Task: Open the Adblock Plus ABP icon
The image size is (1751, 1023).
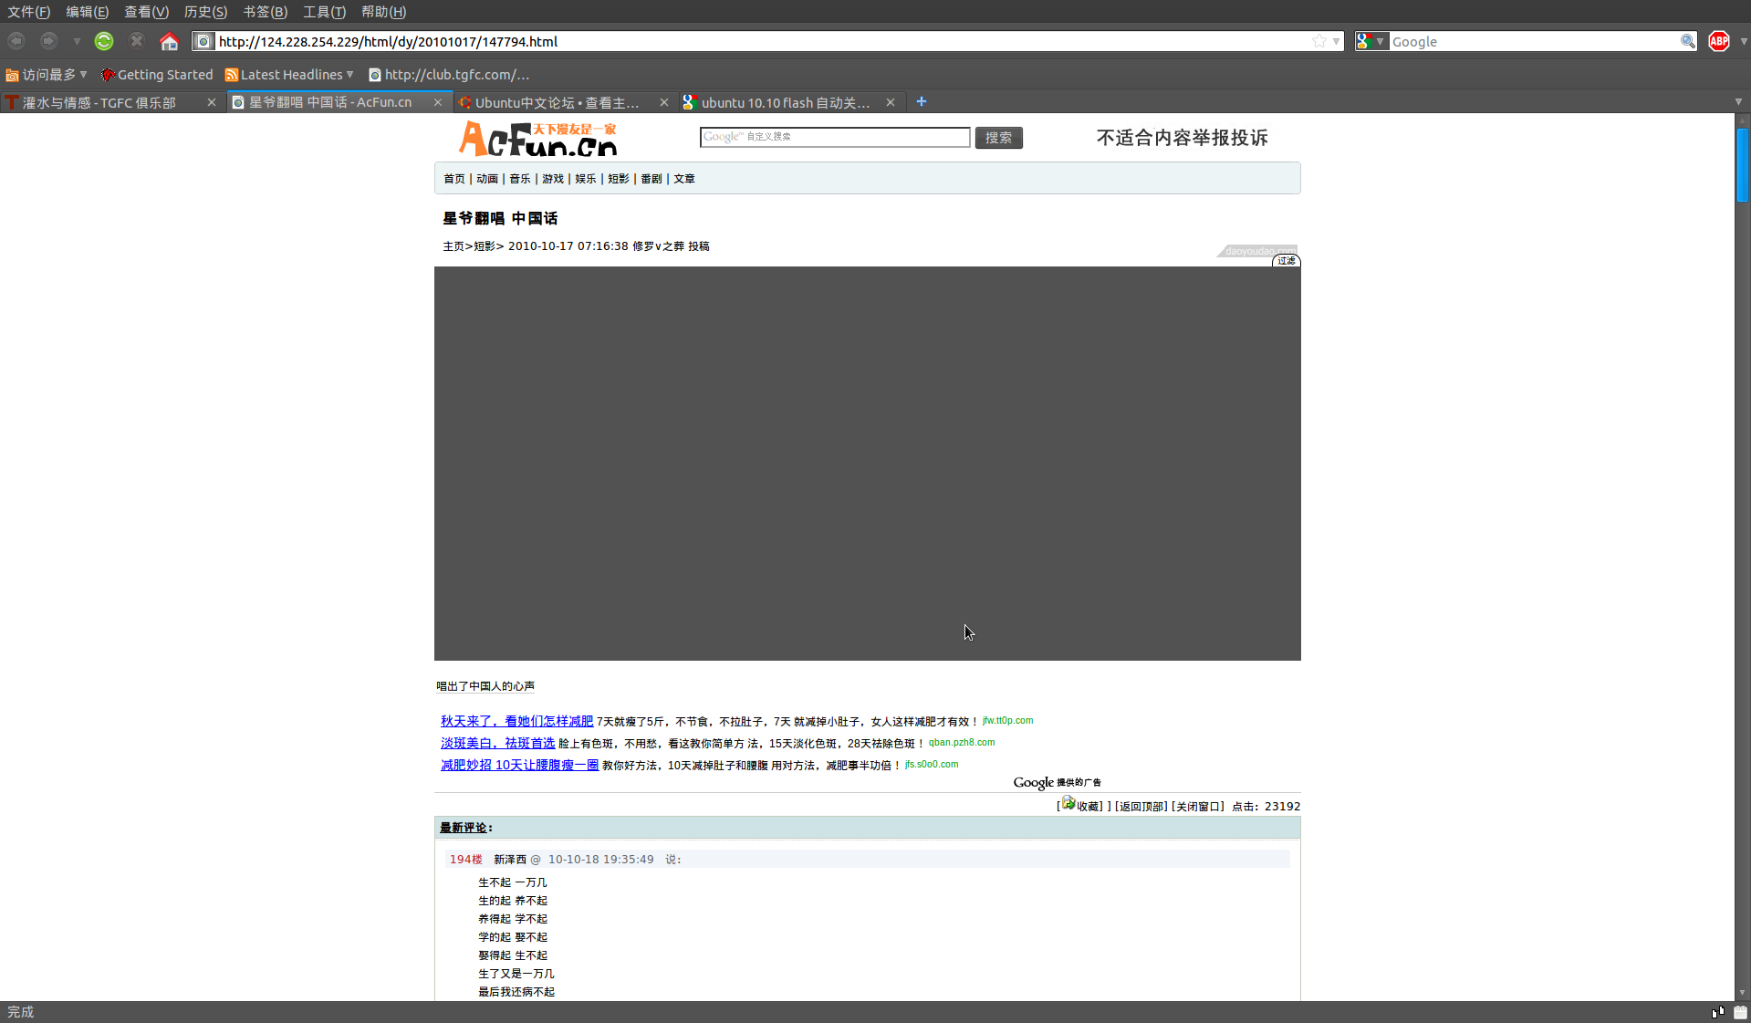Action: tap(1719, 41)
